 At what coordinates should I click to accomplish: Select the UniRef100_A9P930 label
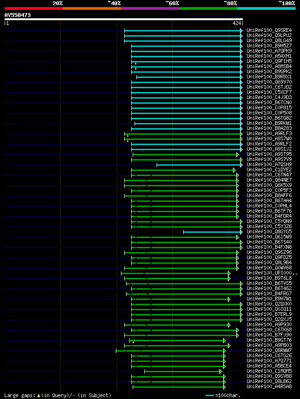(x=269, y=325)
